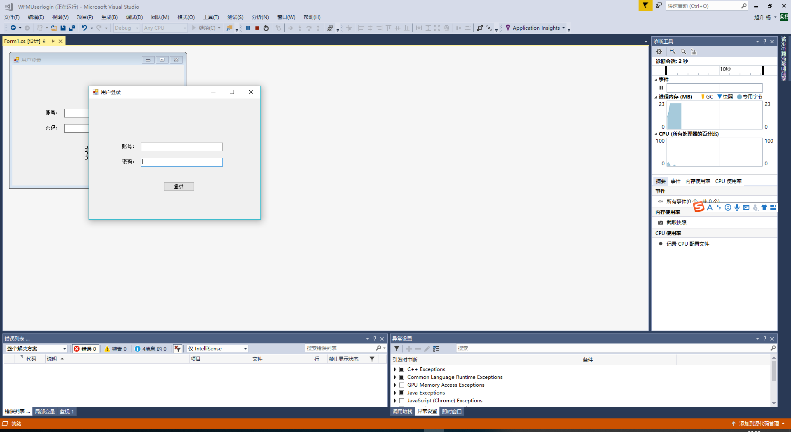Stop debugging with the red square icon
Viewport: 791px width, 432px height.
pos(257,28)
